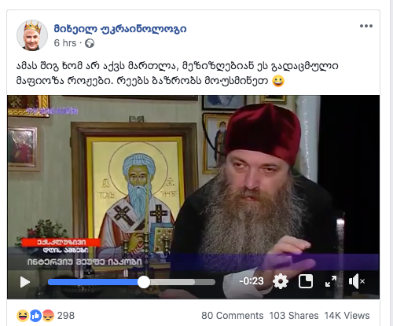This screenshot has height=326, width=393.
Task: Open video settings gear
Action: point(281,281)
